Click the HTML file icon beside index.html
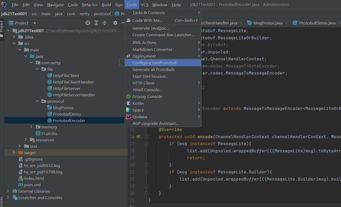Viewport: 341px width, 207px height. pos(21,178)
